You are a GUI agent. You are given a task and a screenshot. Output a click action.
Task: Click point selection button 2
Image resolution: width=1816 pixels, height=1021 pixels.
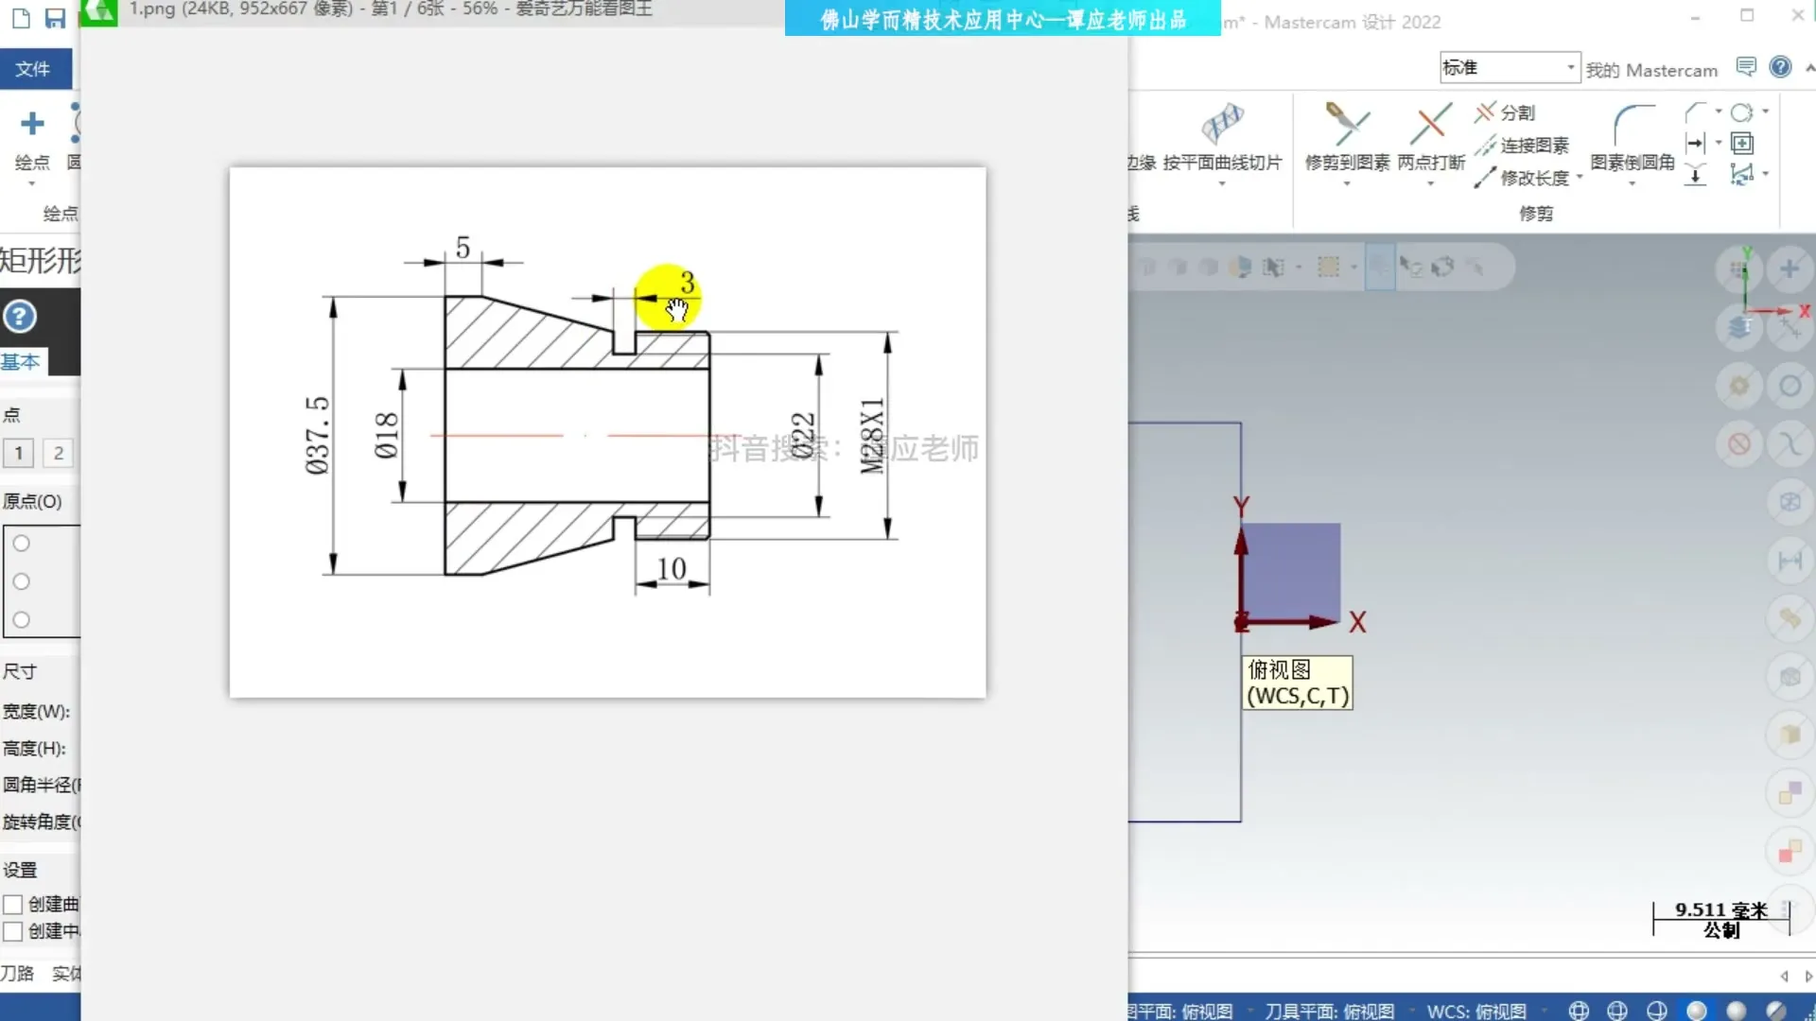[x=57, y=453]
